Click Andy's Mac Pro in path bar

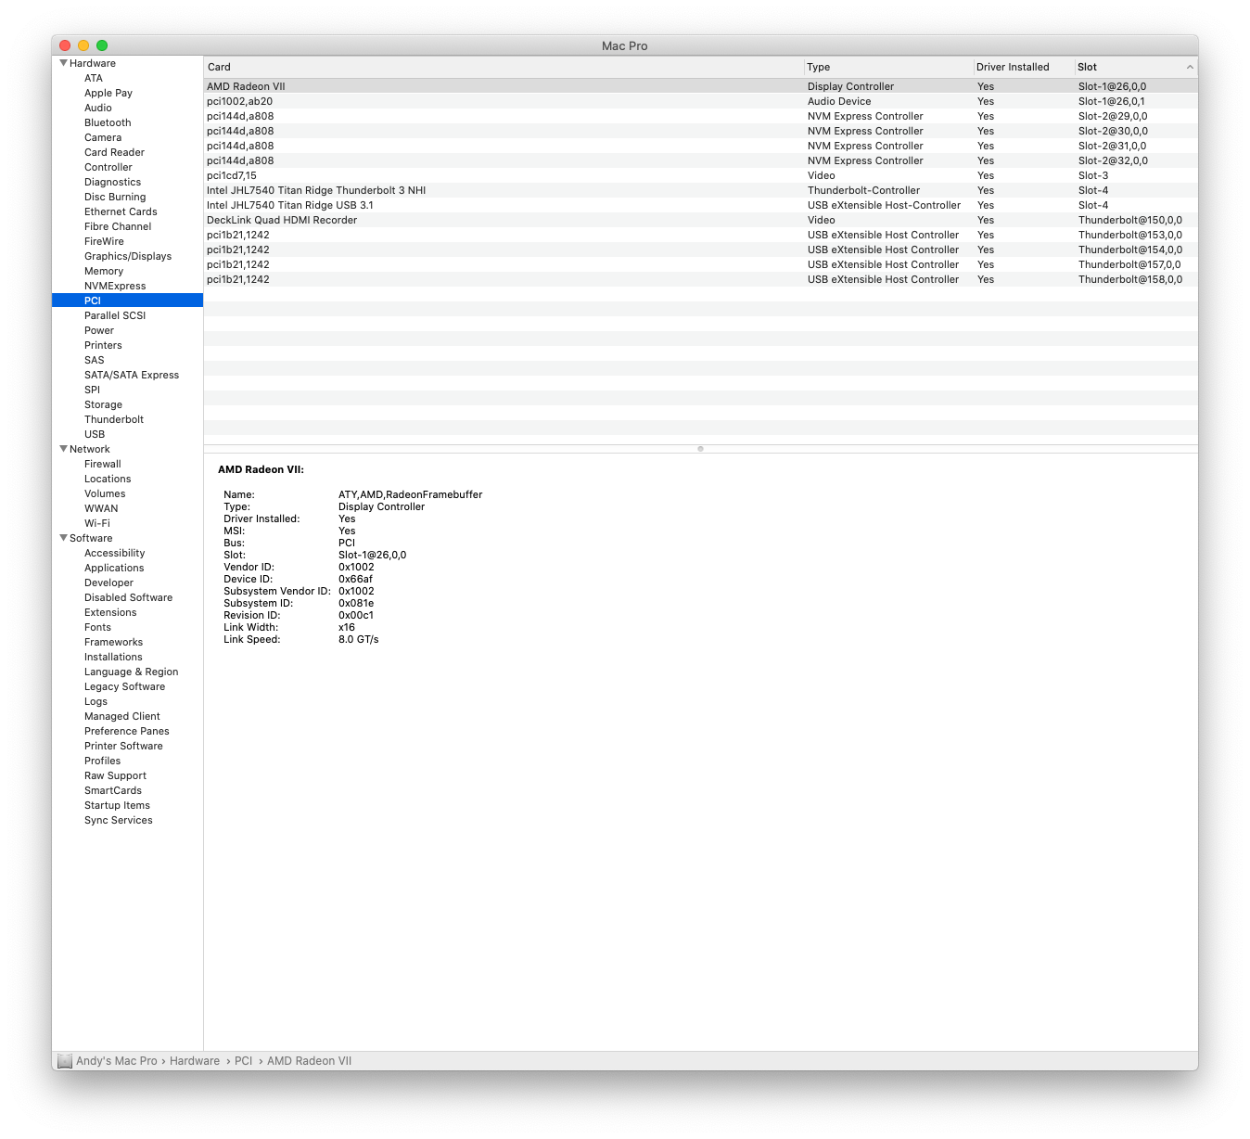point(117,1061)
